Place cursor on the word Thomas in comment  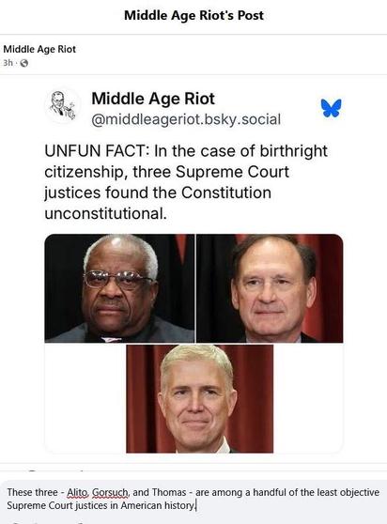pyautogui.click(x=169, y=493)
